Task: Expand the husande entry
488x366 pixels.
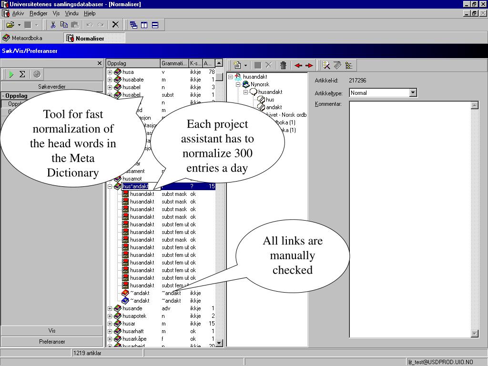Action: coord(110,308)
